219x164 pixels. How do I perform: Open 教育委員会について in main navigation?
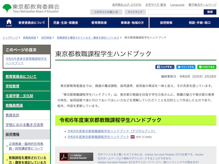point(32,23)
